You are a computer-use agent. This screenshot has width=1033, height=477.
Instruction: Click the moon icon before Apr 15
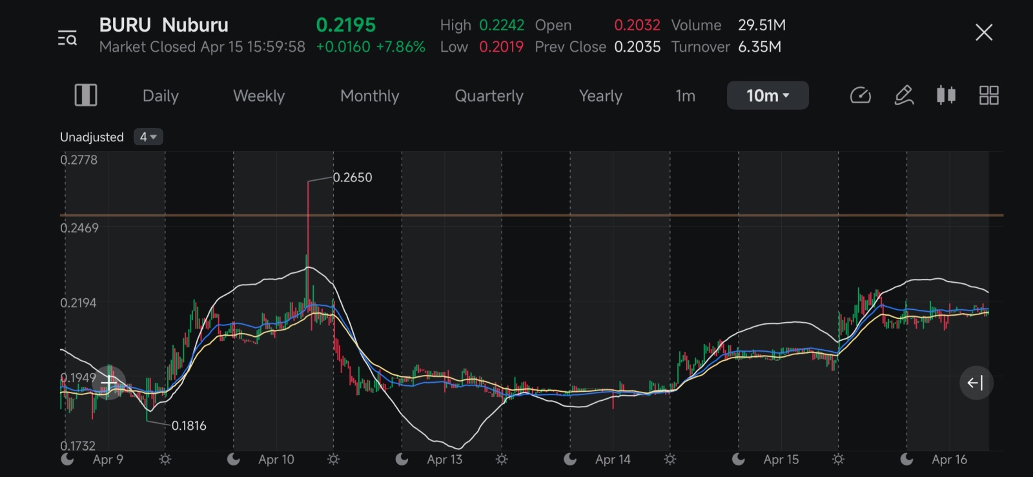[x=739, y=459]
